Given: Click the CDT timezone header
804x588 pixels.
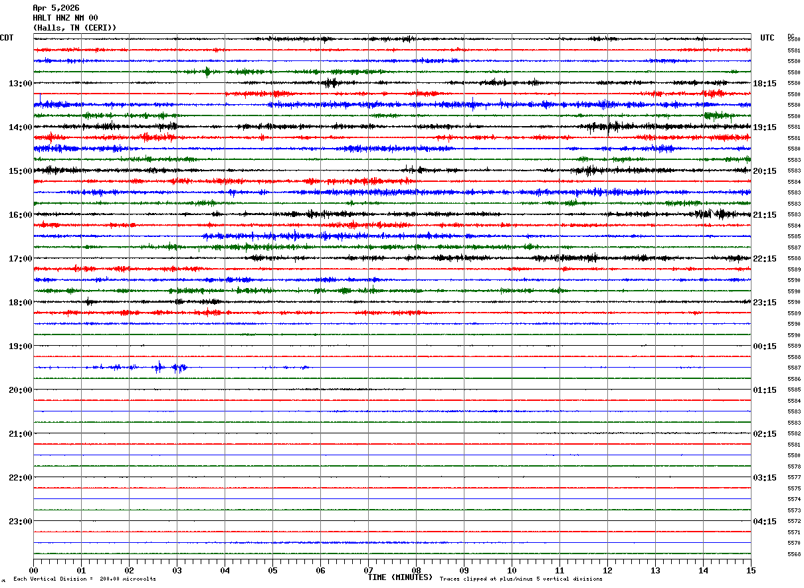Looking at the screenshot, I should (x=7, y=38).
